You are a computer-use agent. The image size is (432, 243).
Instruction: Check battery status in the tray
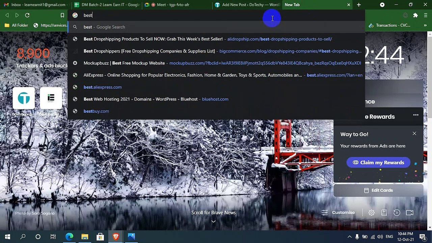pyautogui.click(x=365, y=237)
